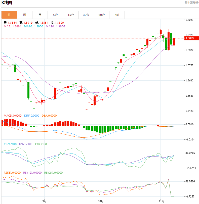
Task: Switch to the 周 weekly tab
Action: (25, 15)
